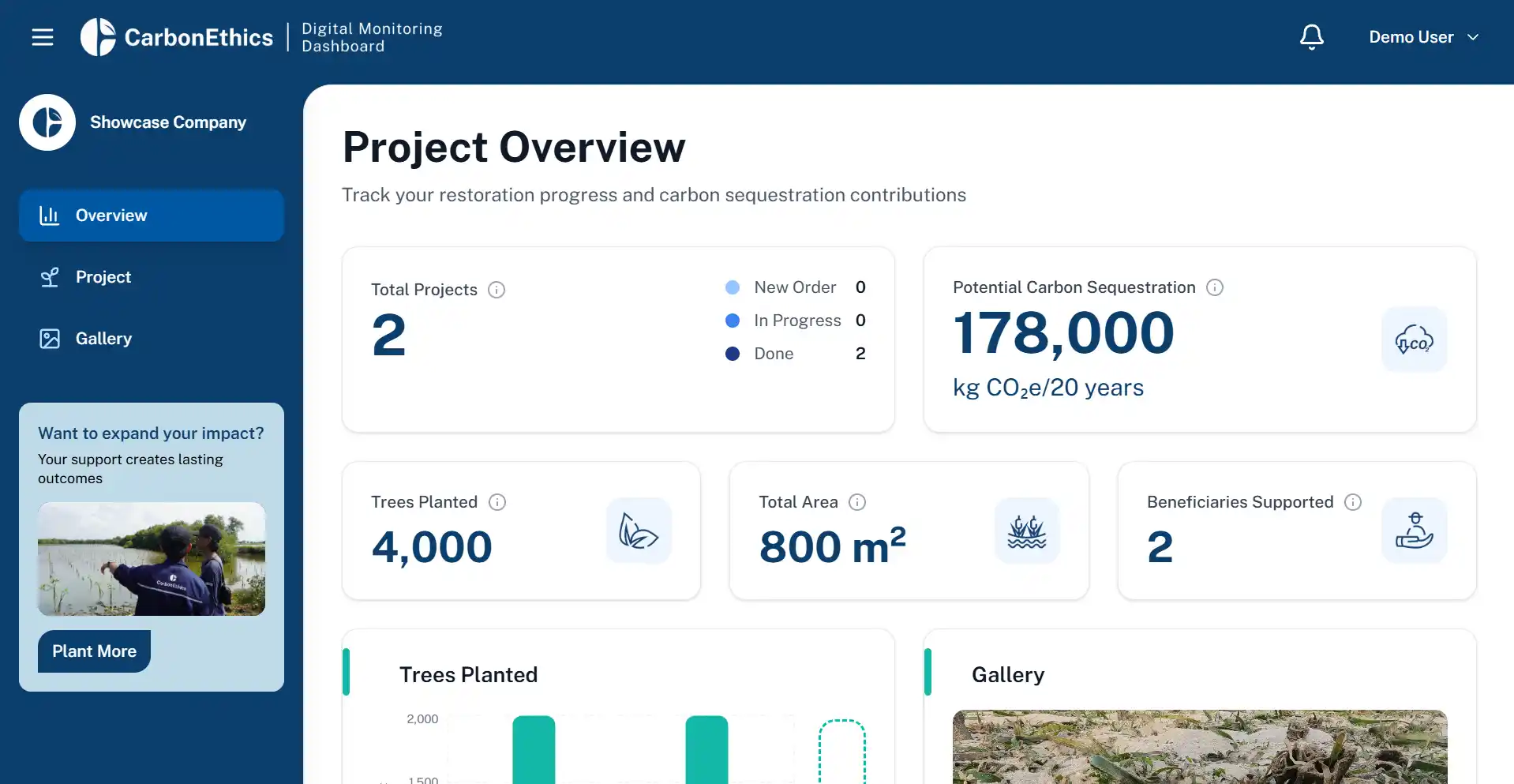1514x784 pixels.
Task: Click the Trees Planted chart title
Action: (x=468, y=675)
